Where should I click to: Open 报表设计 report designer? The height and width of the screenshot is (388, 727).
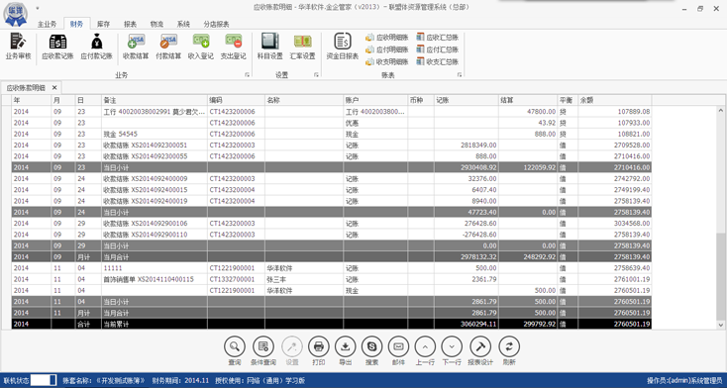point(480,346)
